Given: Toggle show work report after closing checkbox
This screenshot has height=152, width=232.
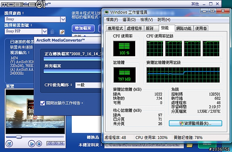Looking at the screenshot, I should (42, 103).
